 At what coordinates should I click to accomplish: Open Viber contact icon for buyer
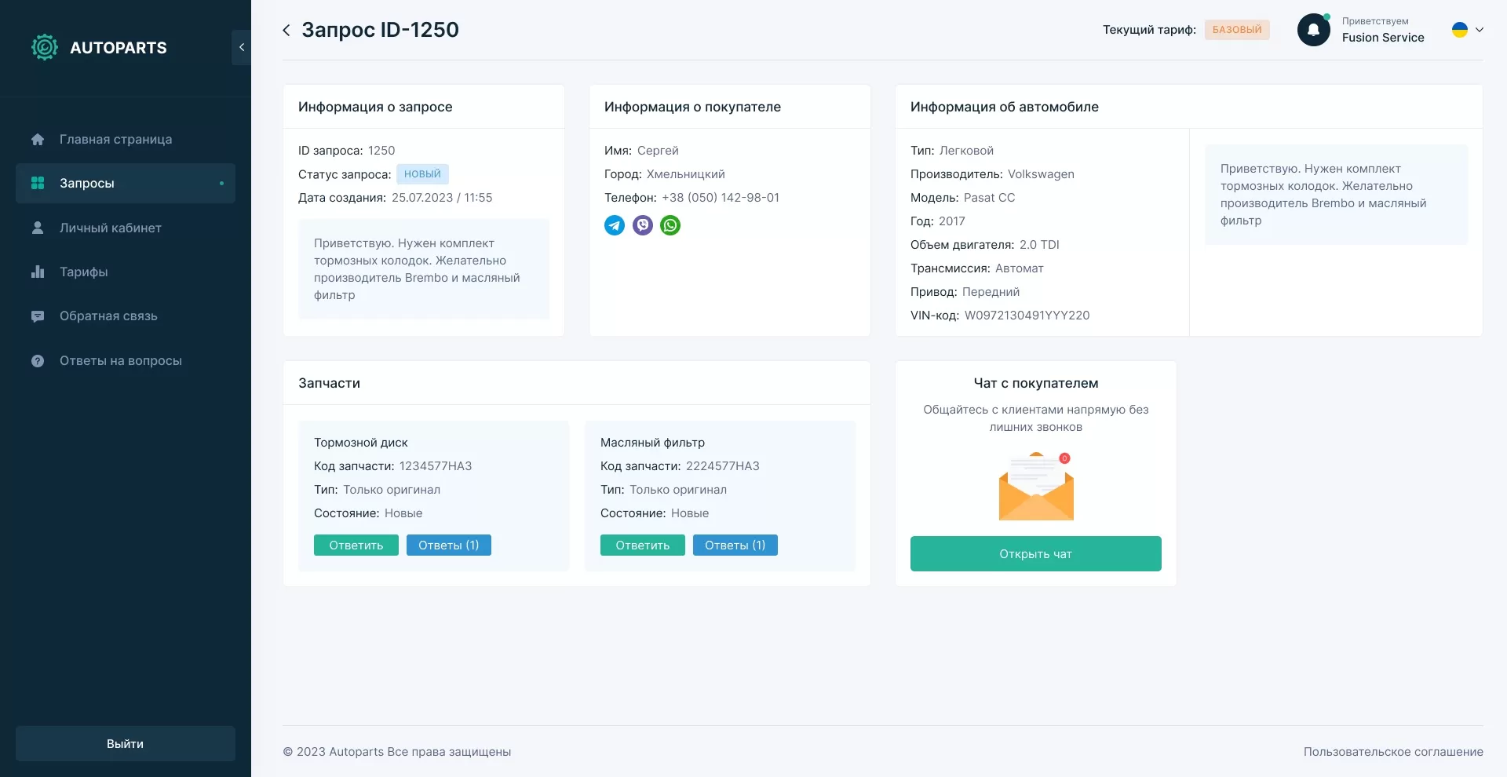pyautogui.click(x=643, y=226)
